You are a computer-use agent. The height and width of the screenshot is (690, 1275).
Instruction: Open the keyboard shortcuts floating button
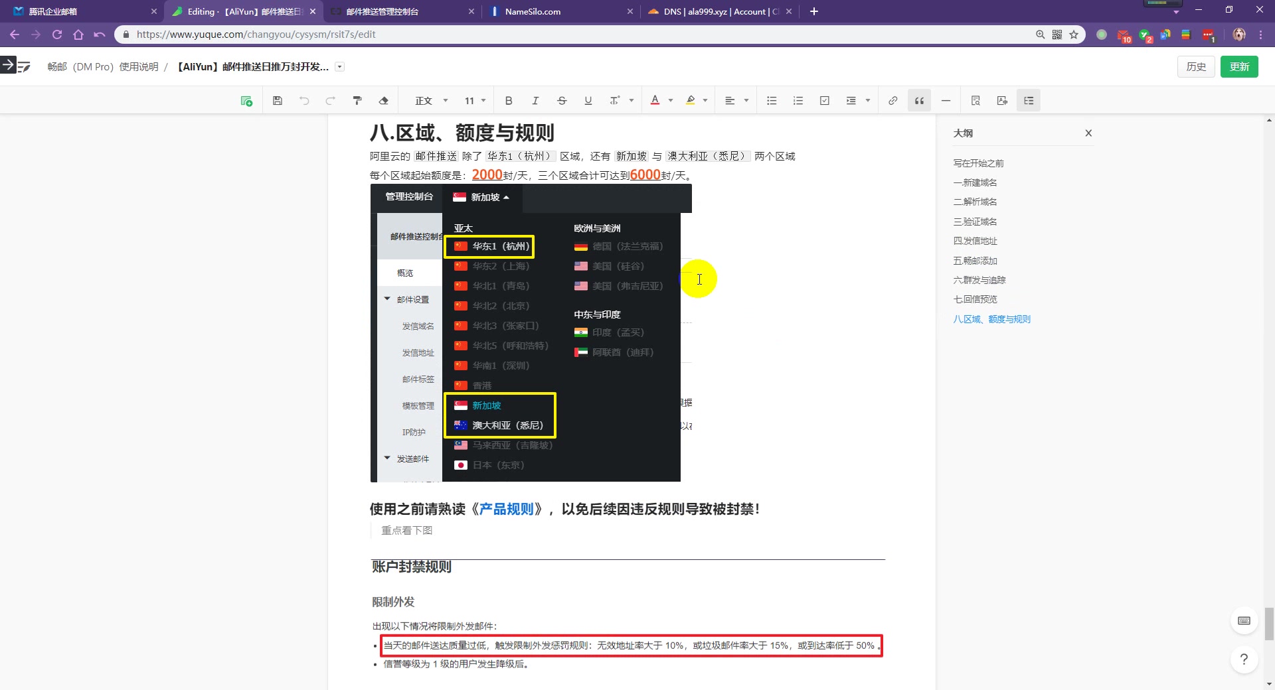(1244, 621)
